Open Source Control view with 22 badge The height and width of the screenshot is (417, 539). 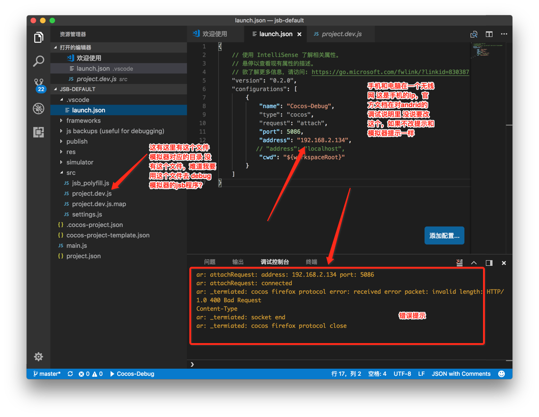(39, 85)
